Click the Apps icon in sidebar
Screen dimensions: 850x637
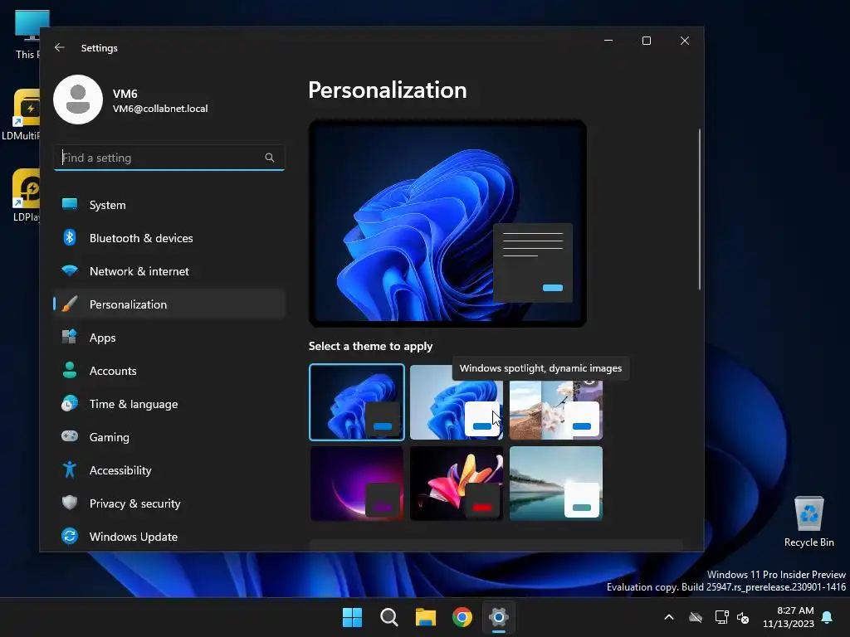(x=70, y=337)
